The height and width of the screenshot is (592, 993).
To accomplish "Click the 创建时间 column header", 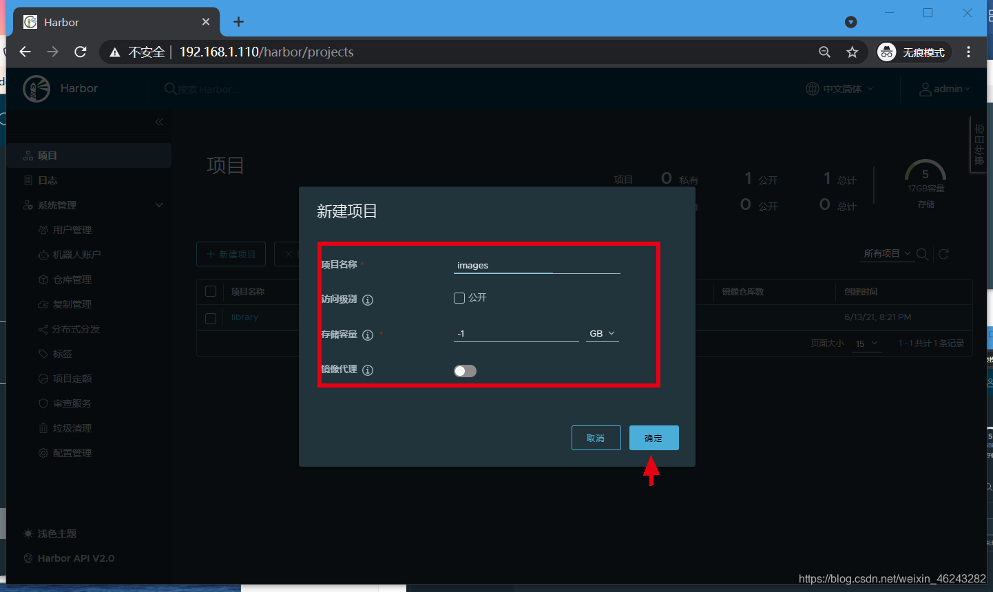I will point(861,292).
